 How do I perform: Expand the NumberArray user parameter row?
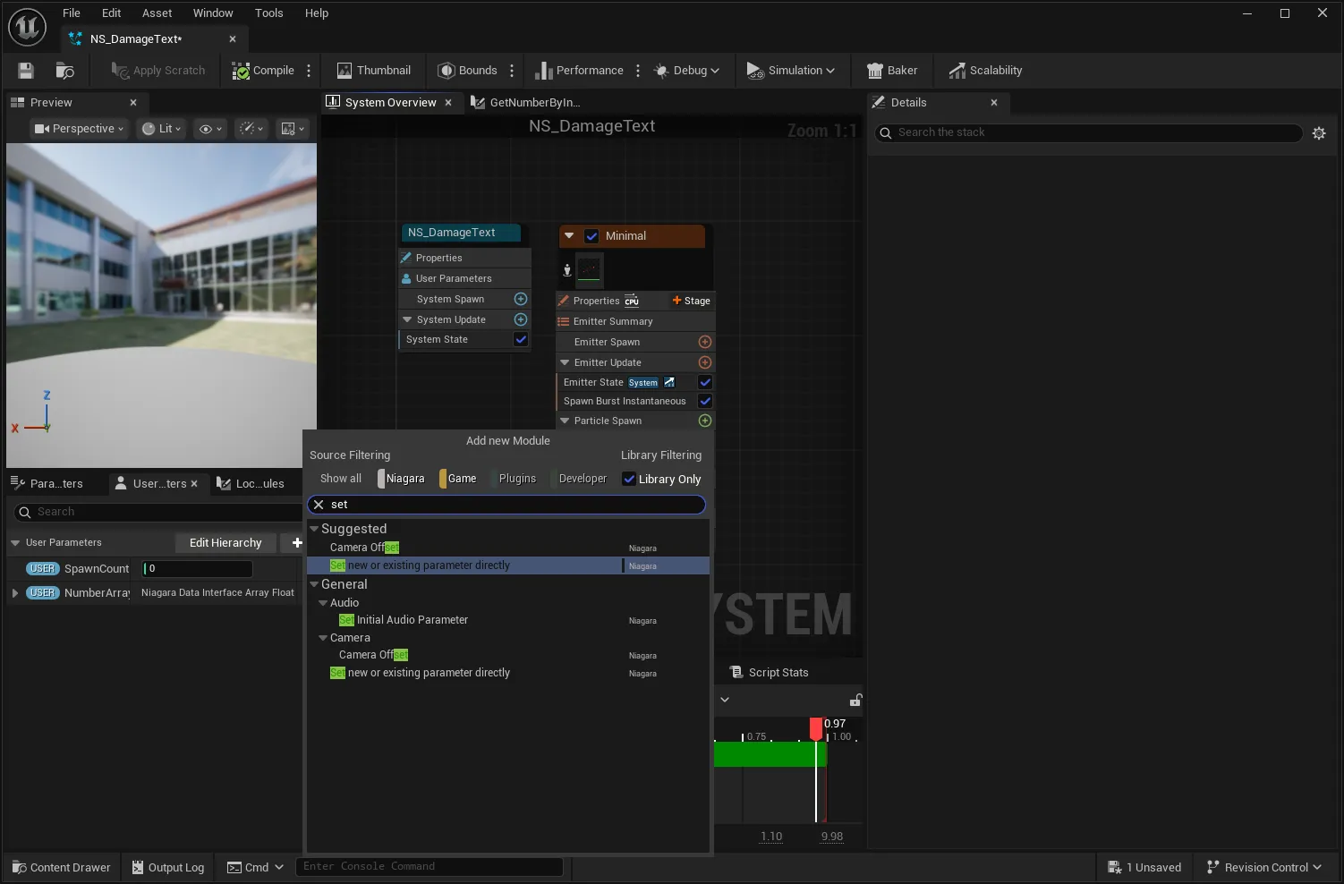pyautogui.click(x=14, y=592)
